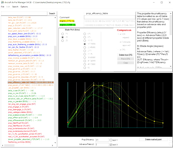The width and height of the screenshot is (173, 148).
Task: Click the application icon in the title bar
Action: (x=2, y=2)
